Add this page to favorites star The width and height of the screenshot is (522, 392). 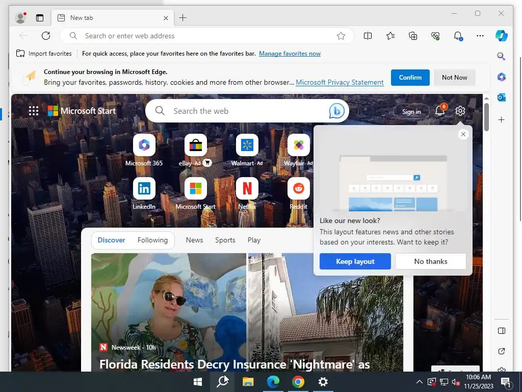[x=341, y=36]
